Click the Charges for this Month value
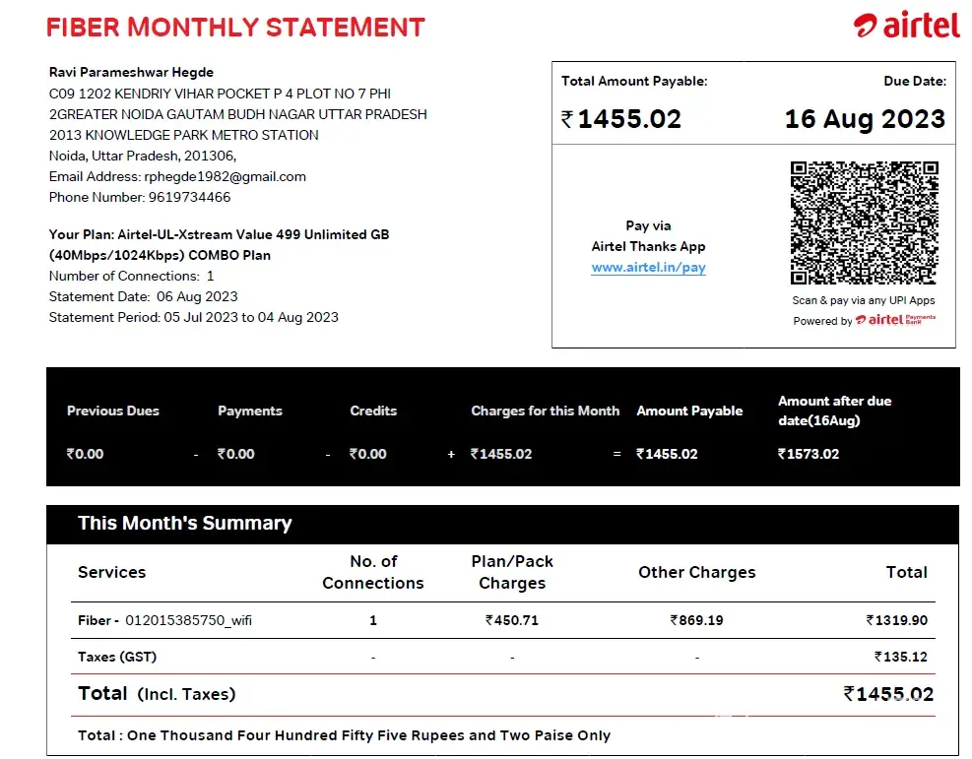Viewport: 972px width, 759px height. pos(501,454)
